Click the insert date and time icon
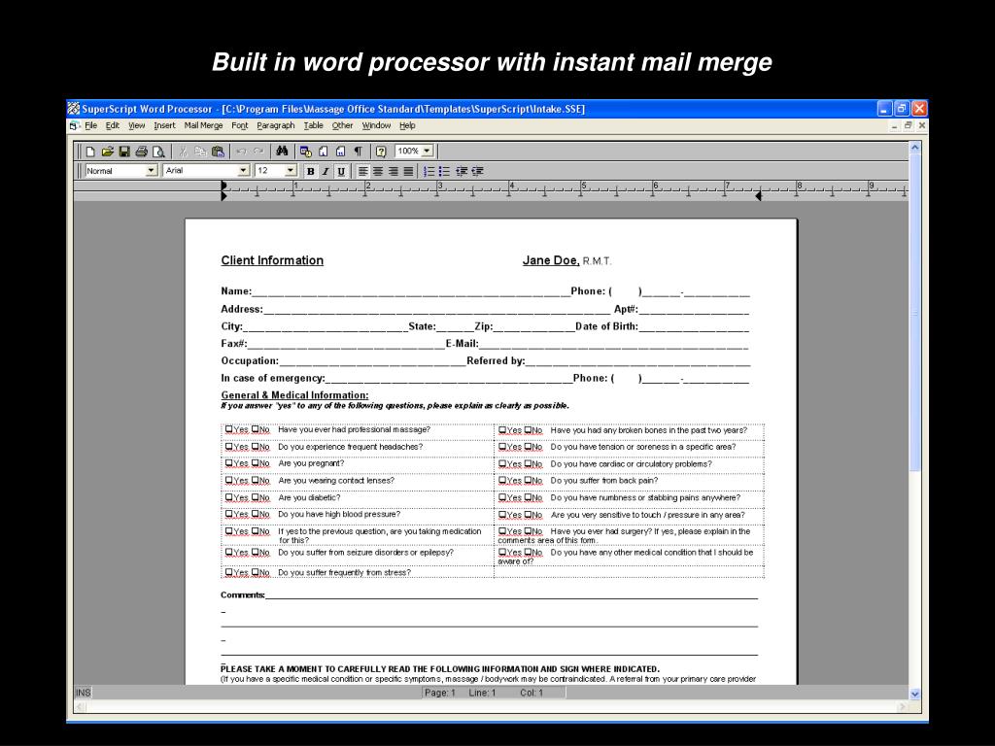The height and width of the screenshot is (746, 995). point(306,152)
